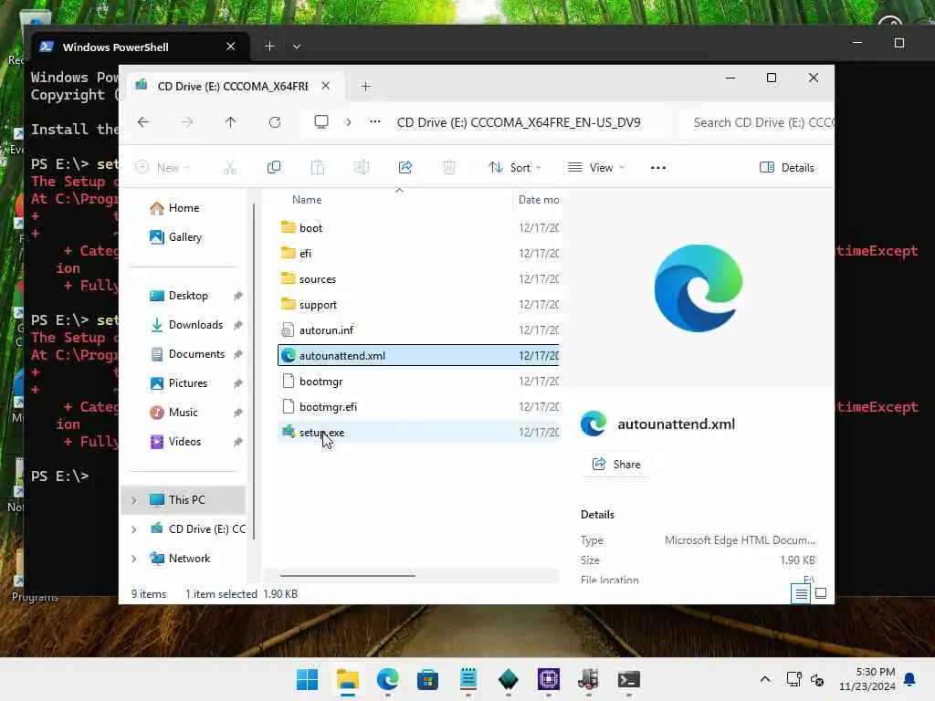The image size is (935, 701).
Task: Open Microsoft Store from the taskbar
Action: coord(427,679)
